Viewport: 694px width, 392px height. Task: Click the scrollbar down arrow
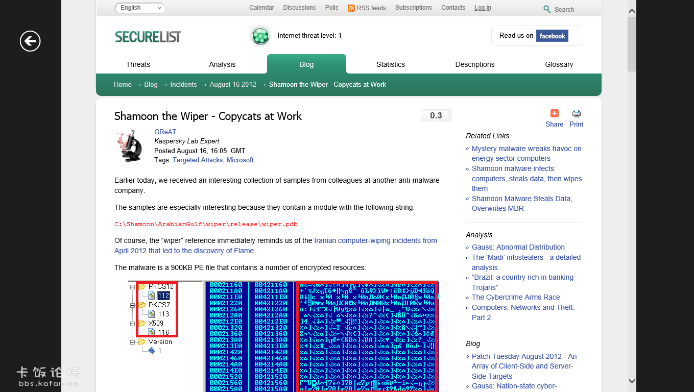point(632,381)
